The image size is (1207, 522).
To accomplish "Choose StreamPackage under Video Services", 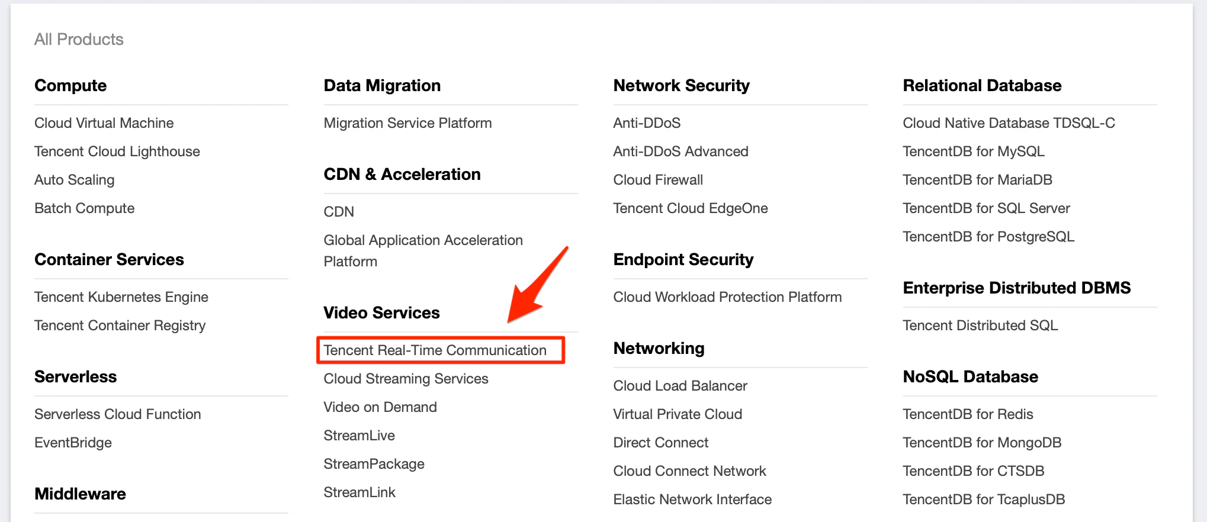I will coord(374,464).
